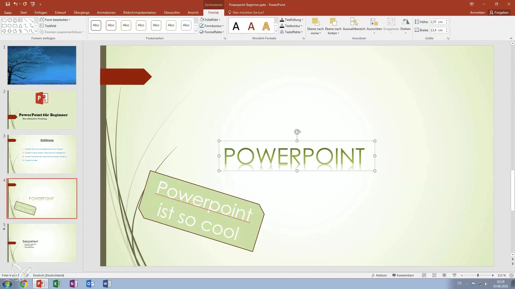Open Chrome from the taskbar
515x289 pixels.
click(x=24, y=284)
